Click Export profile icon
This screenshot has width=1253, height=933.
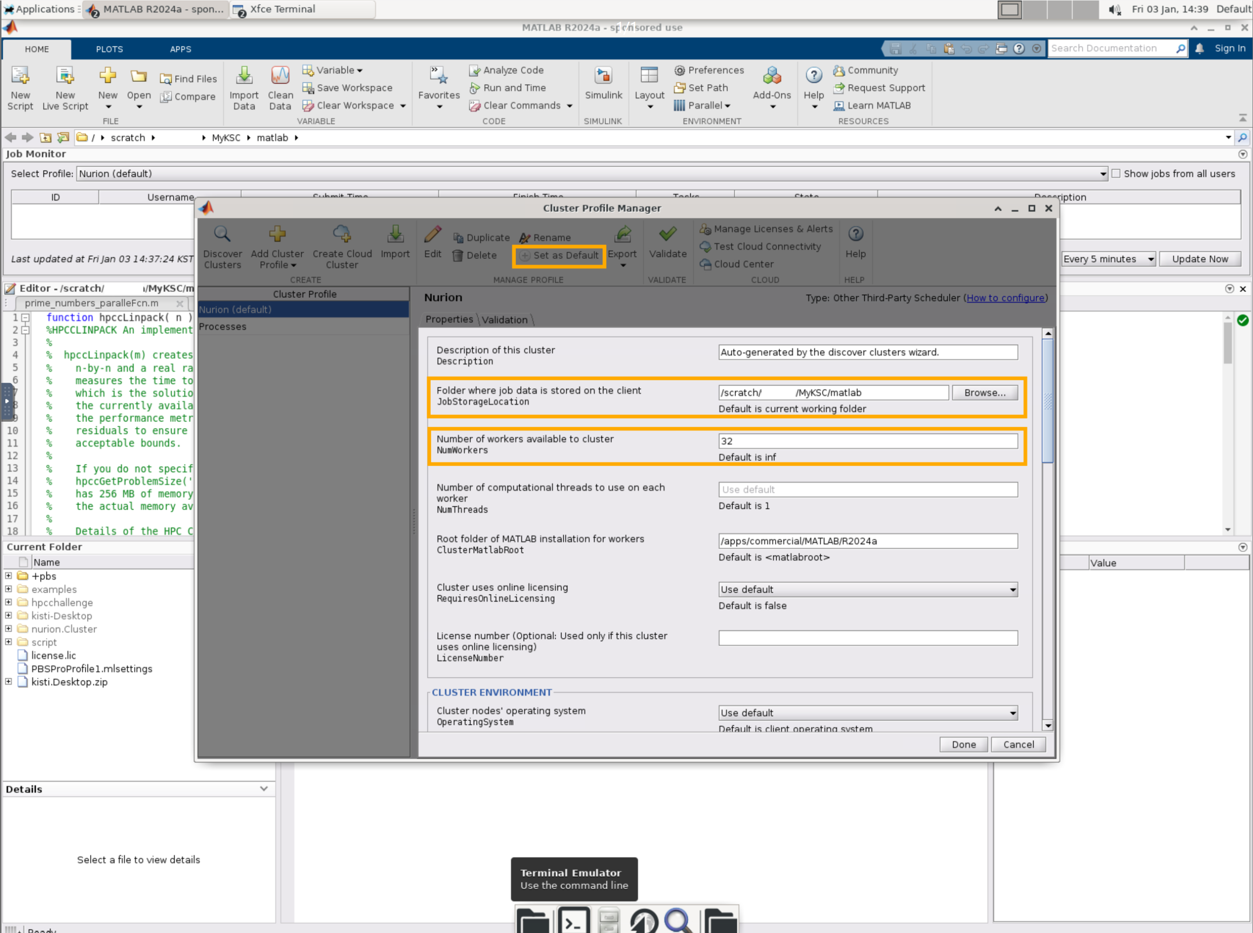coord(622,234)
